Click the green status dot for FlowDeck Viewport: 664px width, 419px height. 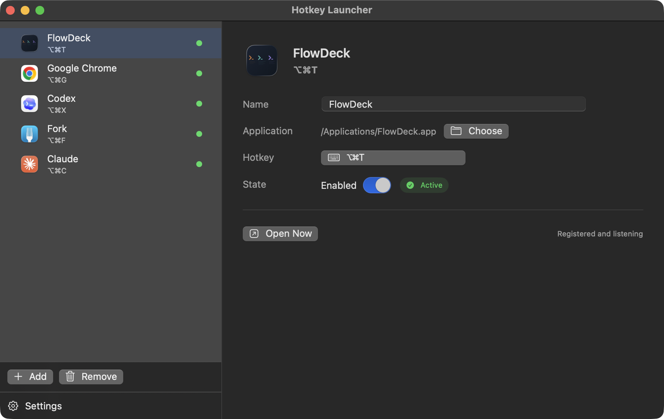coord(199,43)
